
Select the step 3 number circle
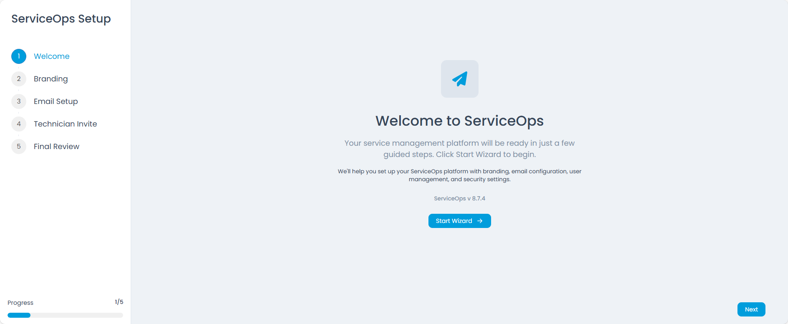click(x=19, y=101)
